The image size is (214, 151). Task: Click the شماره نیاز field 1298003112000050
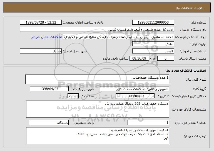click(153, 22)
